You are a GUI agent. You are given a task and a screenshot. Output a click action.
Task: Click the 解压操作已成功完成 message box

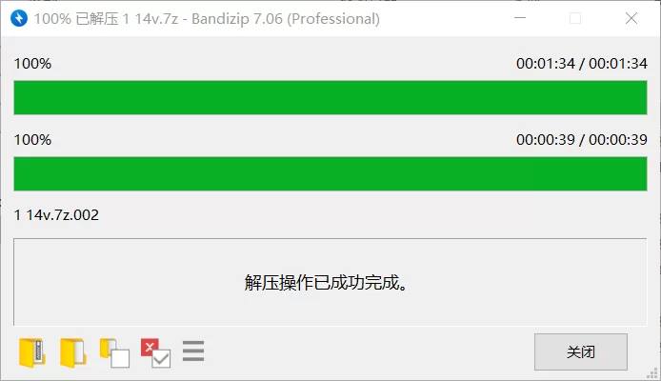[x=330, y=282]
